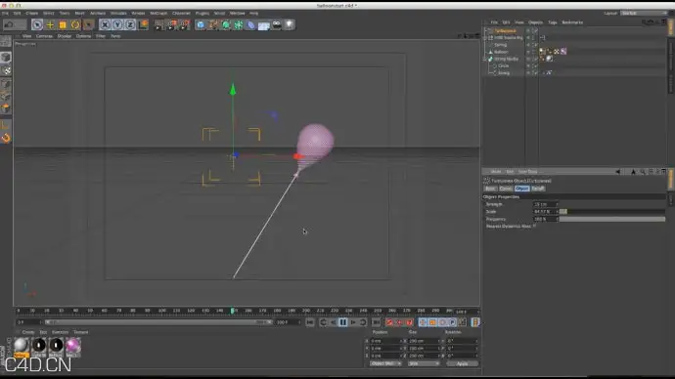
Task: Toggle the Turbulence enable checkmark
Action: [535, 31]
